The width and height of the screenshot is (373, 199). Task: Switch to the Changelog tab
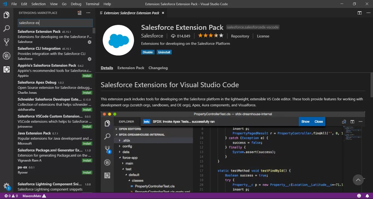tap(158, 68)
